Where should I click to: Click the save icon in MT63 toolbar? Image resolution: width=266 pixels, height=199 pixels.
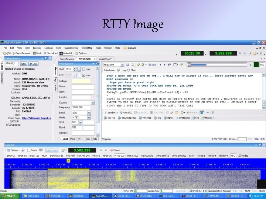[128, 64]
